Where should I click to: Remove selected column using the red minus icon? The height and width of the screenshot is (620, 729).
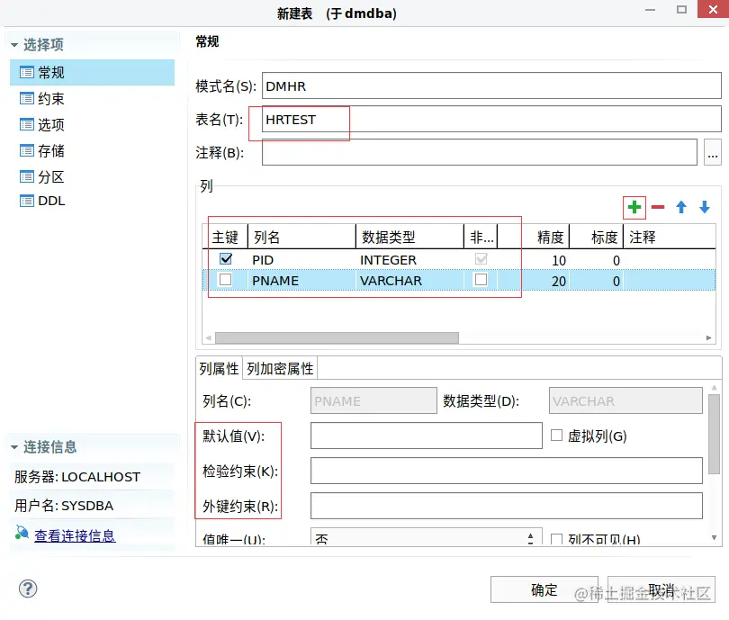tap(657, 208)
